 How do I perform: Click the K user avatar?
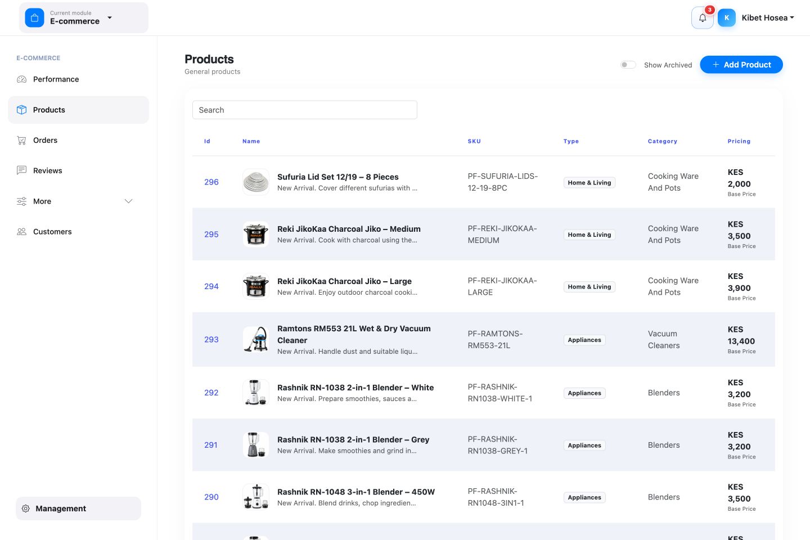tap(727, 18)
